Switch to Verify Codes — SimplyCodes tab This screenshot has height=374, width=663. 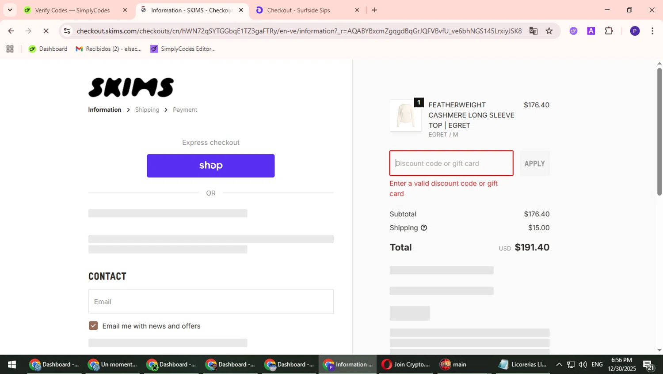(72, 10)
